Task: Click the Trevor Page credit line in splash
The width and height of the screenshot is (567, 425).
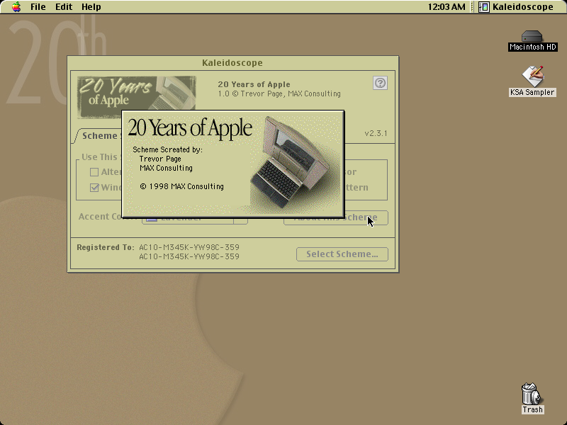Action: point(160,159)
